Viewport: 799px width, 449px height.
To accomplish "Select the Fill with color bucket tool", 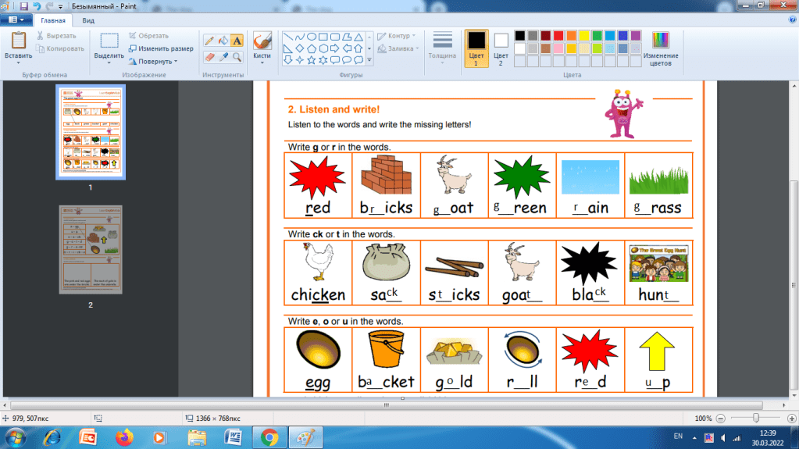I will (x=223, y=41).
